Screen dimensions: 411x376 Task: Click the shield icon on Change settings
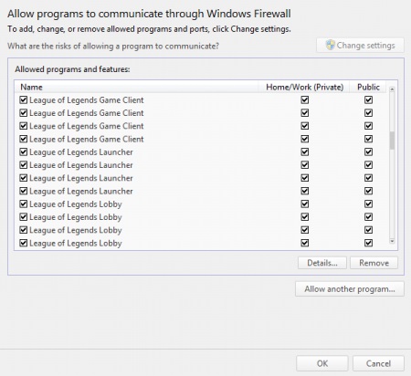click(331, 46)
